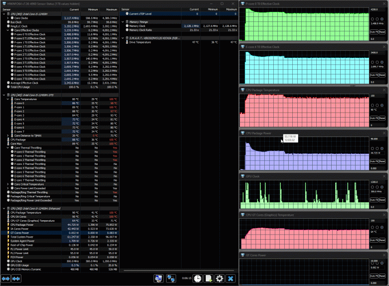The width and height of the screenshot is (389, 286).
Task: Click the expand columns arrows icon
Action: [x=6, y=278]
